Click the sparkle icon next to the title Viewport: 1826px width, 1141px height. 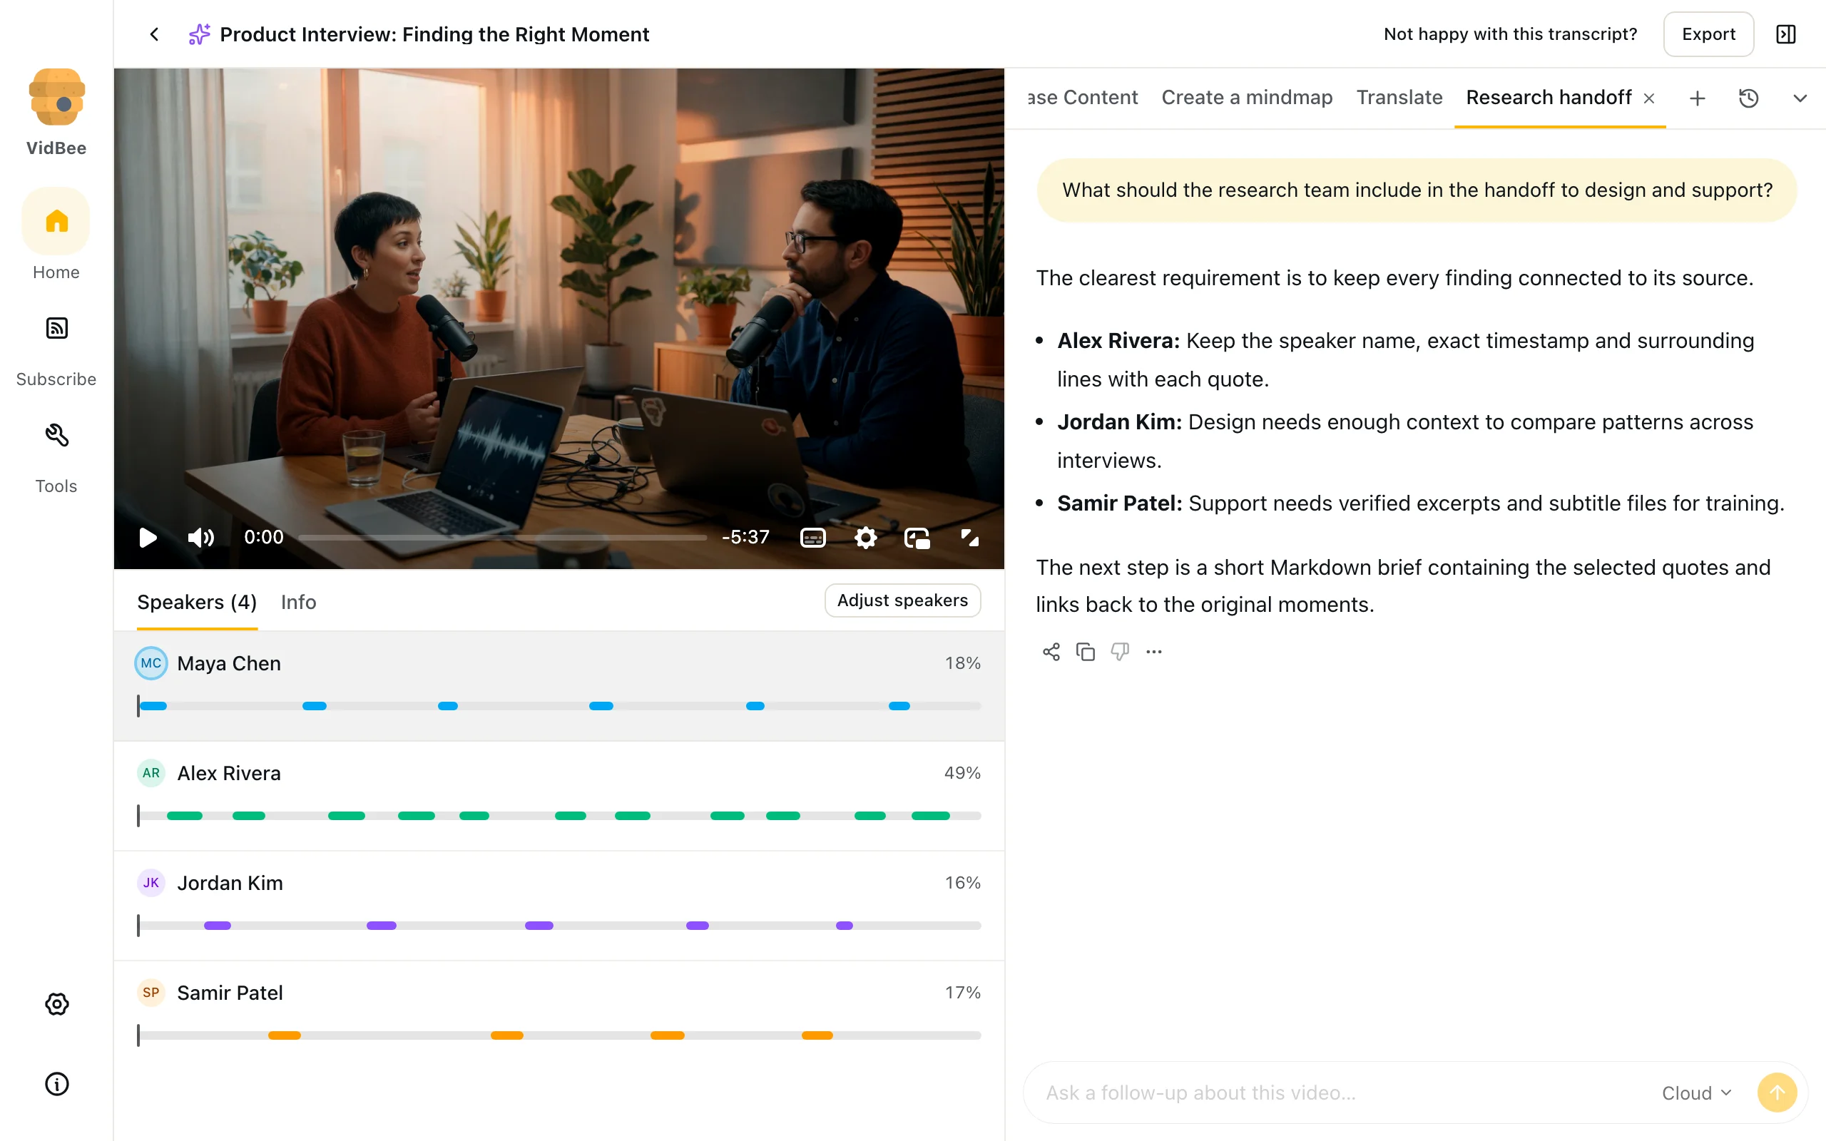199,34
